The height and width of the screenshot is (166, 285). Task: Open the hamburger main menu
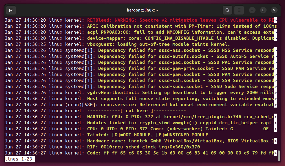tap(239, 10)
